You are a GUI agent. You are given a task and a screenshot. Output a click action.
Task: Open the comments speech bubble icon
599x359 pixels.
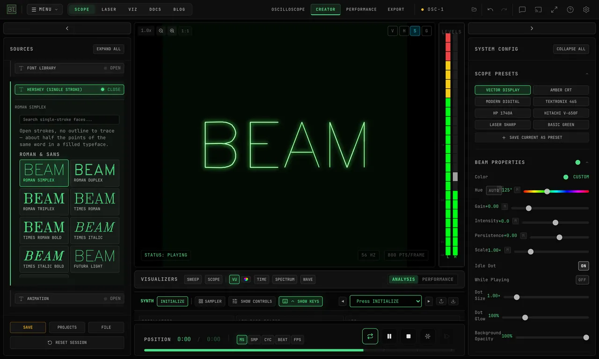[x=522, y=9]
